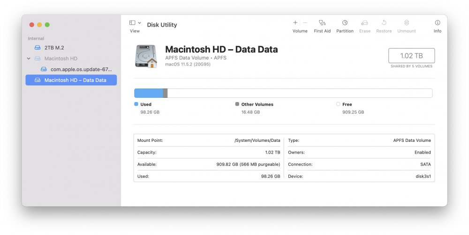The image size is (469, 235).
Task: Click the green zoom window button
Action: (x=47, y=25)
